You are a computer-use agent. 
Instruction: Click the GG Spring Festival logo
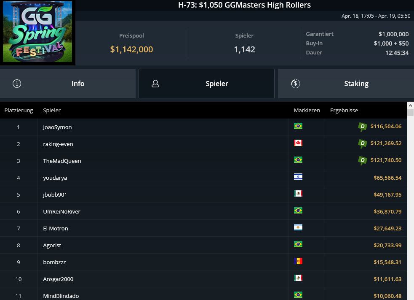(x=37, y=32)
